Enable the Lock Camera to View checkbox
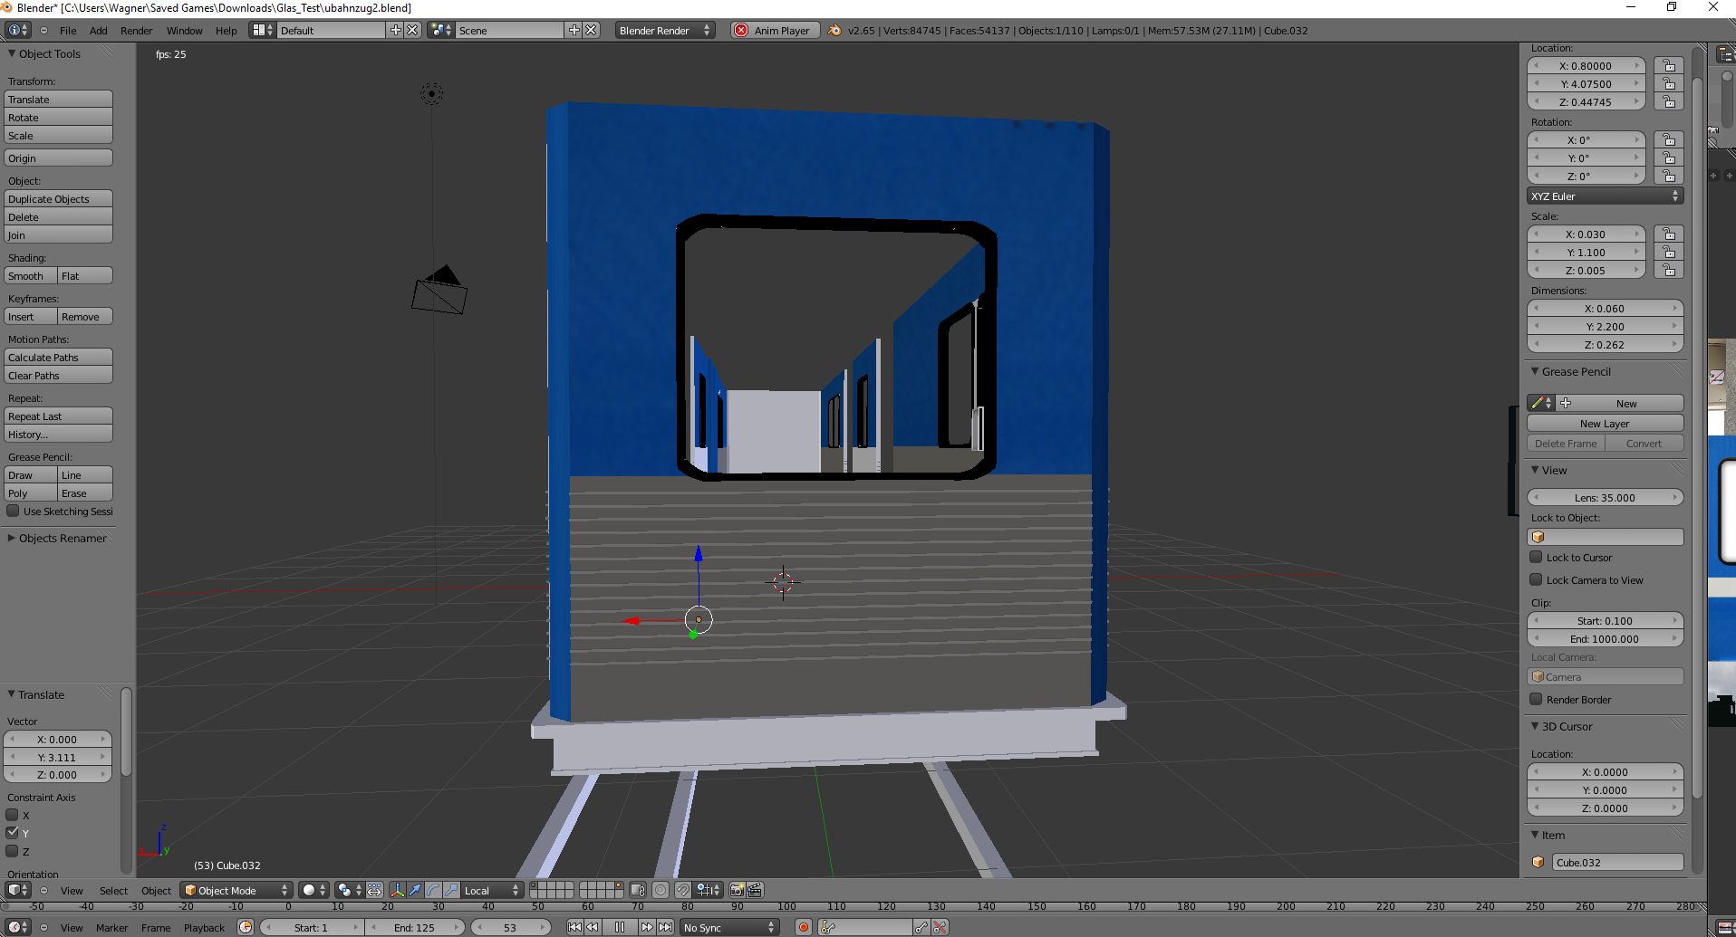 pos(1536,580)
